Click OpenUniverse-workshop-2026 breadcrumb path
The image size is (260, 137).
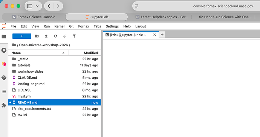pyautogui.click(x=43, y=45)
